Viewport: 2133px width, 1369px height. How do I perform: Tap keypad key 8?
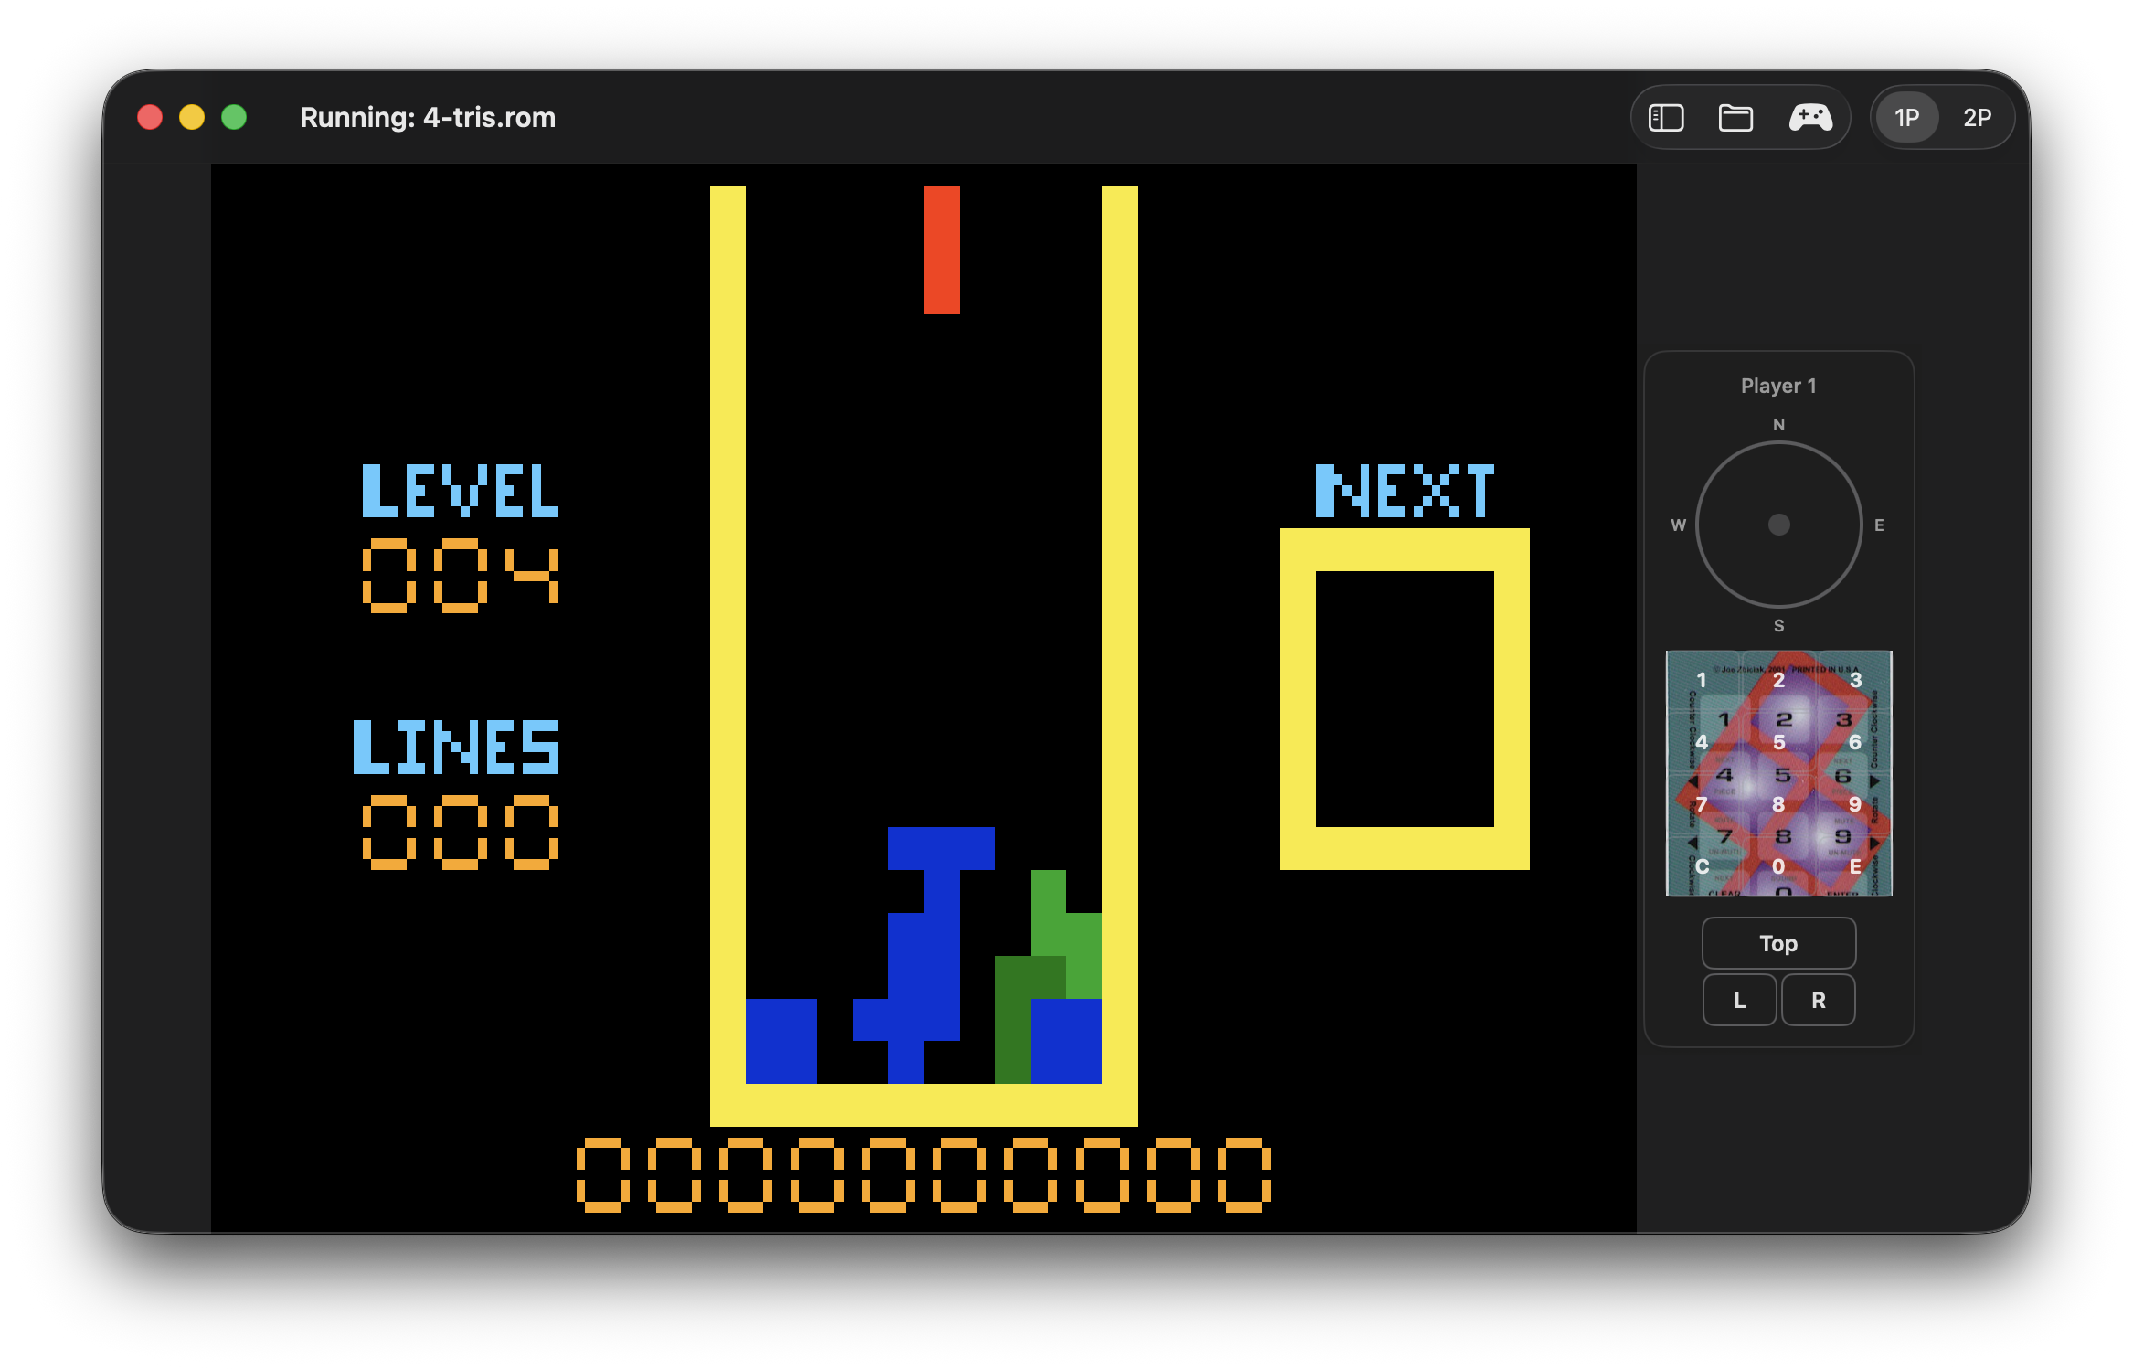[x=1778, y=804]
